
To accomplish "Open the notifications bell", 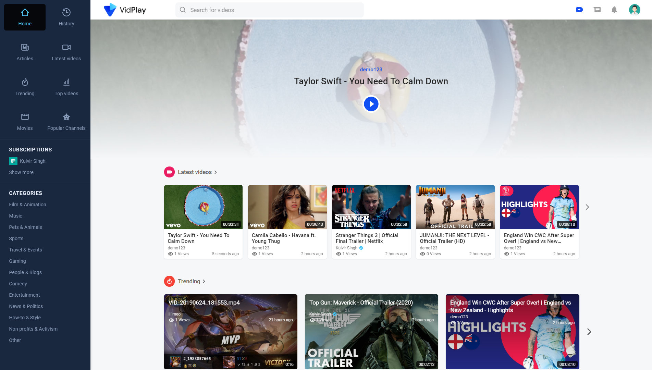I will click(x=614, y=10).
